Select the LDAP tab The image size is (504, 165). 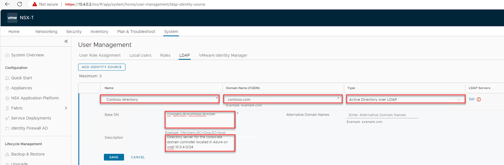point(185,55)
